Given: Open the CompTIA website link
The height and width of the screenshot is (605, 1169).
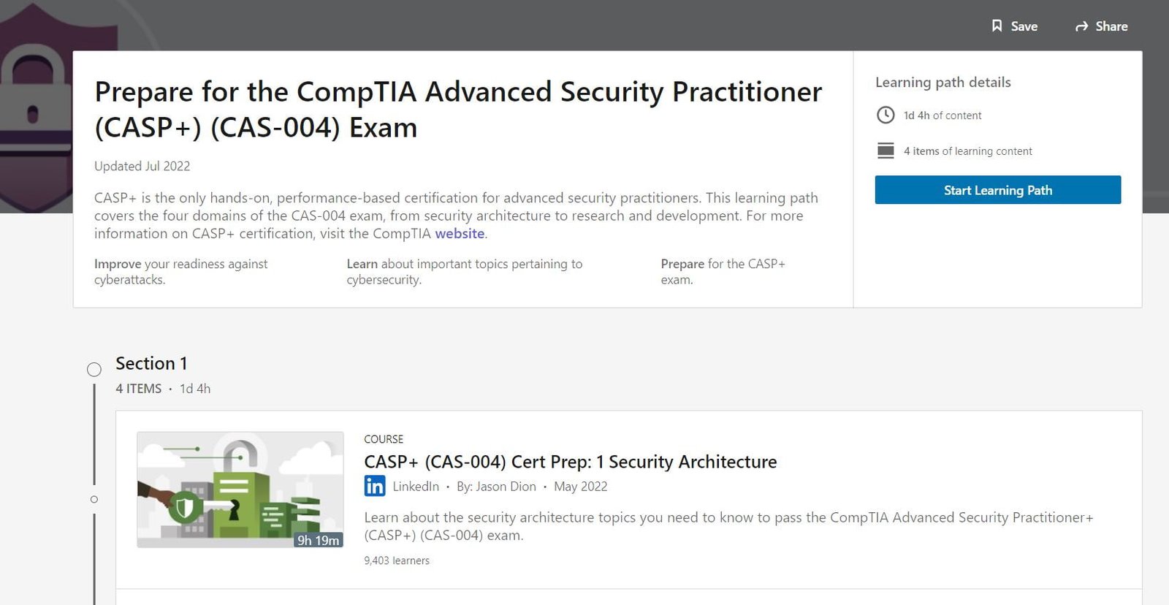Looking at the screenshot, I should pyautogui.click(x=460, y=233).
